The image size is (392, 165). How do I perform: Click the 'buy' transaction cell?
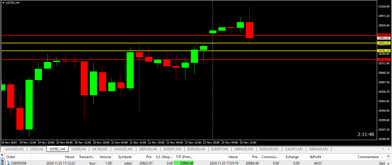coord(92,163)
